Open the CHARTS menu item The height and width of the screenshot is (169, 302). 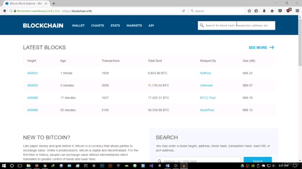coord(98,26)
